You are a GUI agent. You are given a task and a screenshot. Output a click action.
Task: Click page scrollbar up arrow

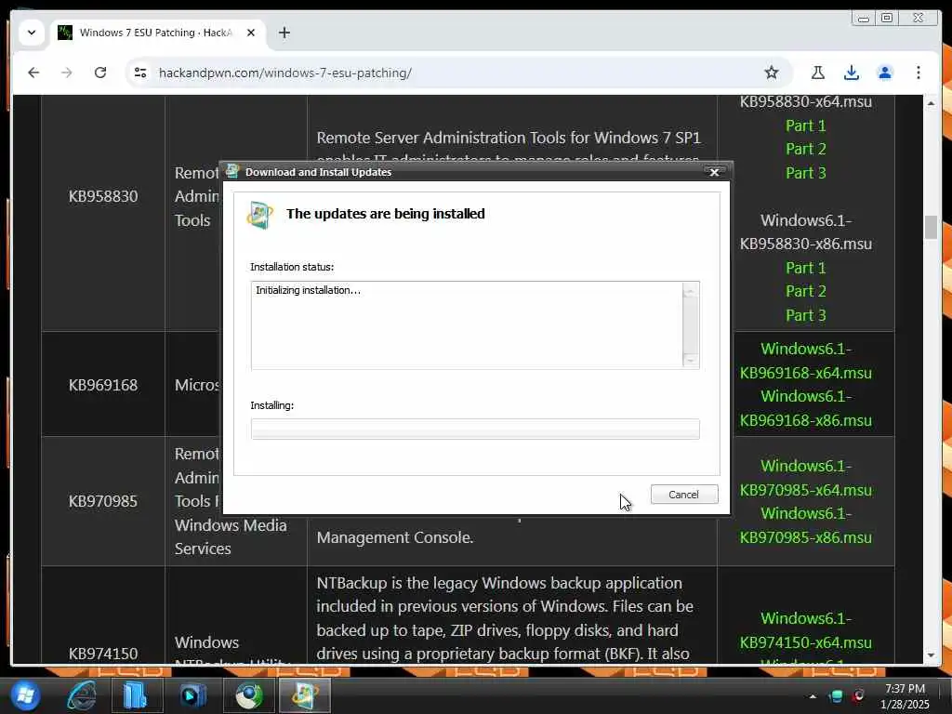click(931, 103)
